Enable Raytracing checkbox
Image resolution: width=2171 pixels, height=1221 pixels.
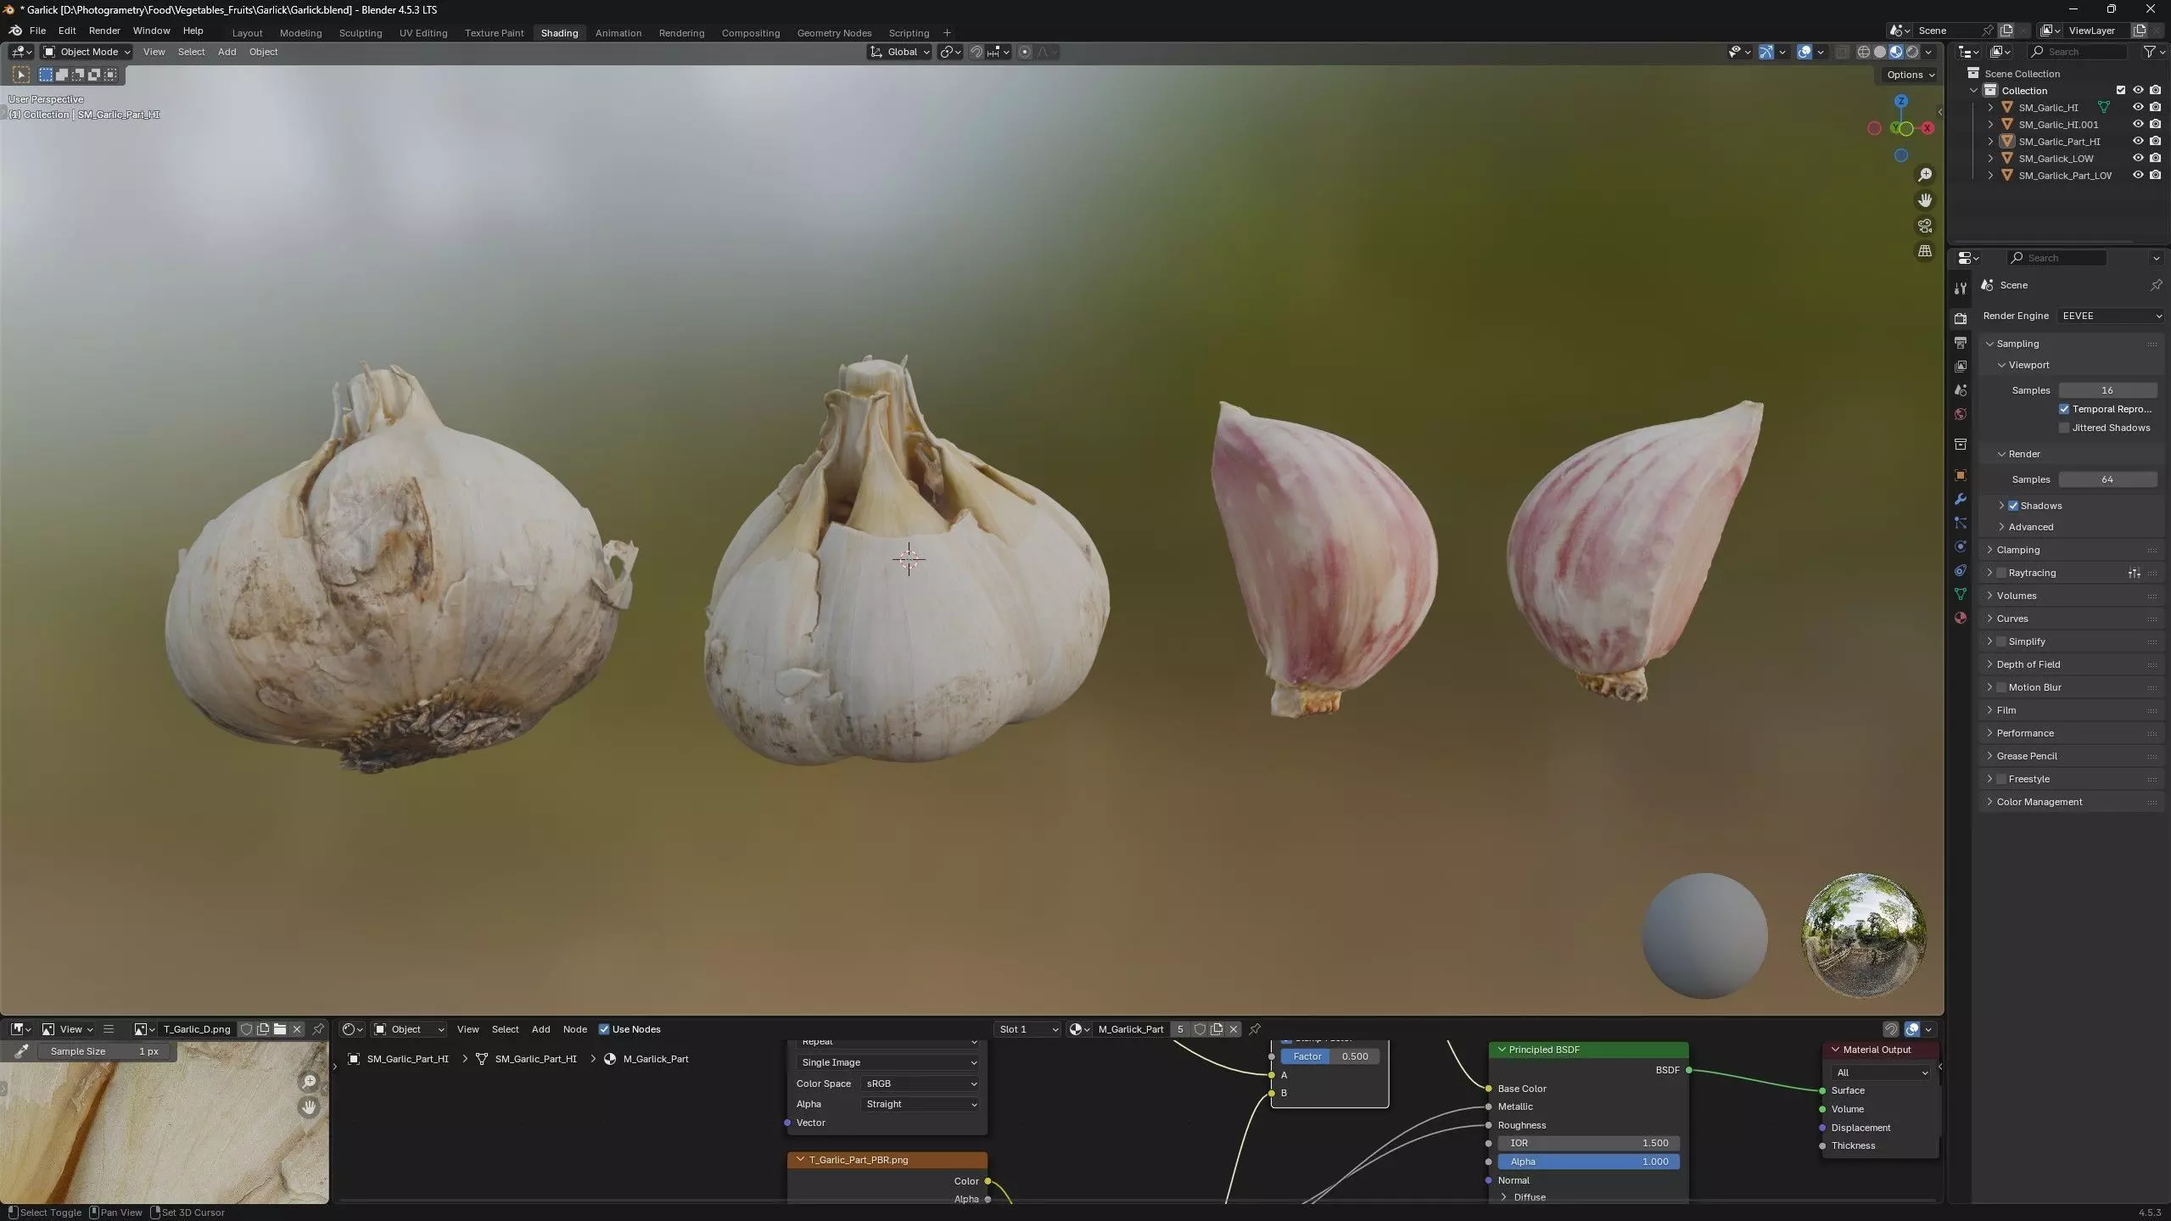[x=2001, y=573]
